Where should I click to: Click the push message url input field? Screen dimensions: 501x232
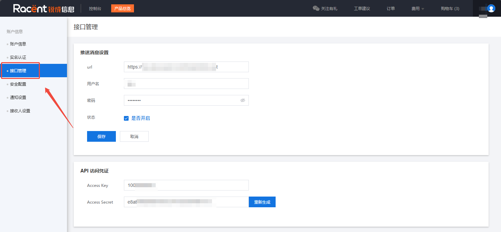(186, 67)
